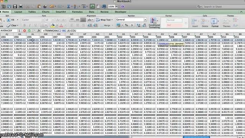Screen dimensions: 245x138
Task: Select the cell containing year 2000
Action: pos(98,37)
